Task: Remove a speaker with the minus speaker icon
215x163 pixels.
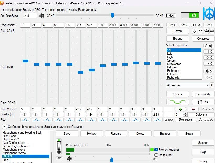Action: coord(209,64)
